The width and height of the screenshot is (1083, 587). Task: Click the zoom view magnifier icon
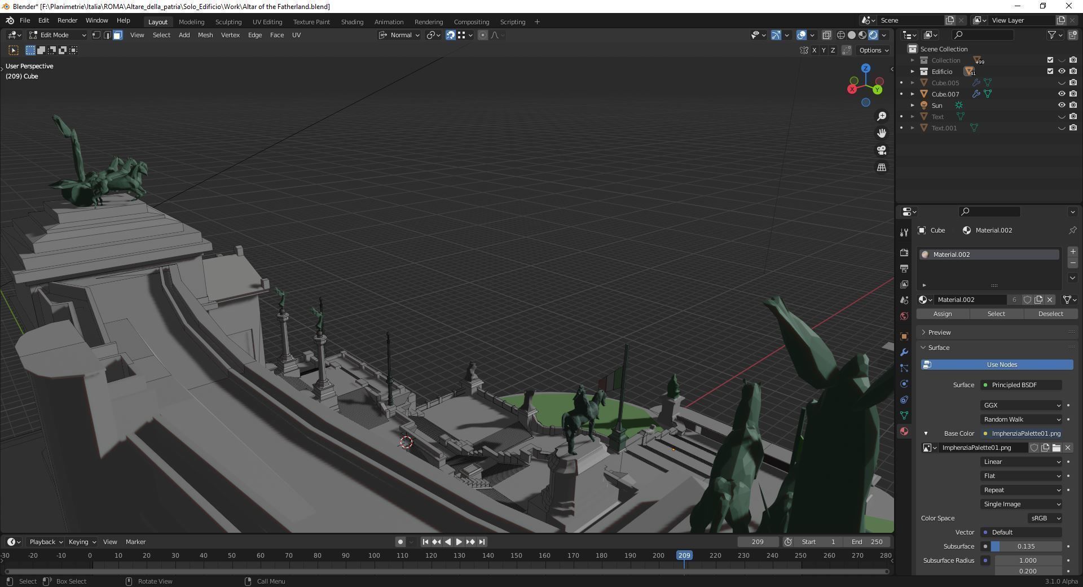point(881,116)
